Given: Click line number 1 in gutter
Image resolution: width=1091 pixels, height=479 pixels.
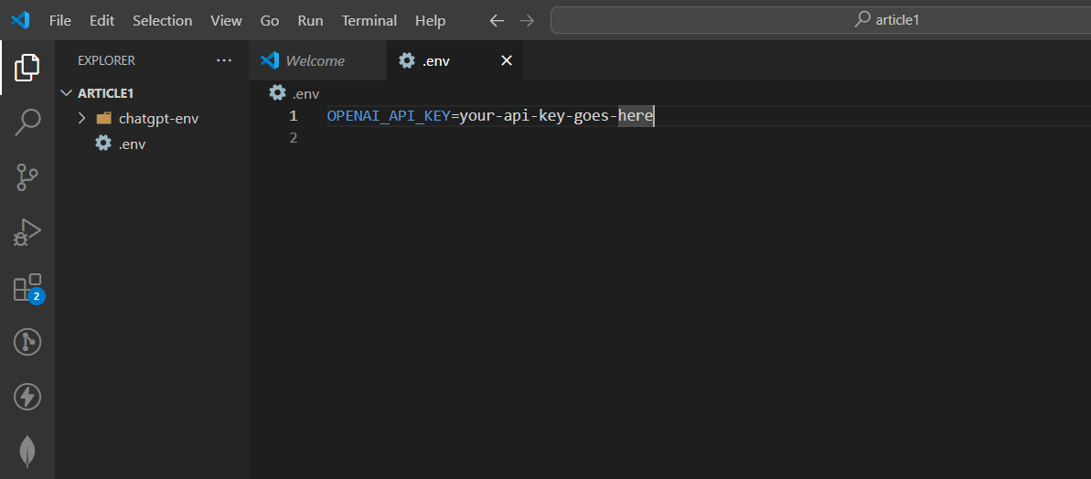Looking at the screenshot, I should [294, 116].
